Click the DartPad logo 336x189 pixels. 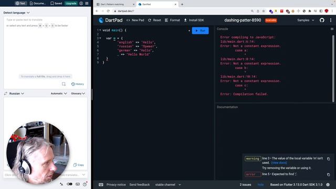(101, 20)
